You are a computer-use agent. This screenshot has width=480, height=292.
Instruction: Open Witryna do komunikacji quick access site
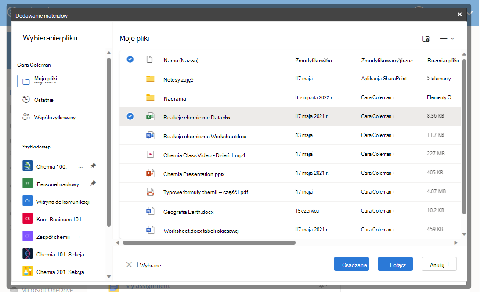[63, 202]
